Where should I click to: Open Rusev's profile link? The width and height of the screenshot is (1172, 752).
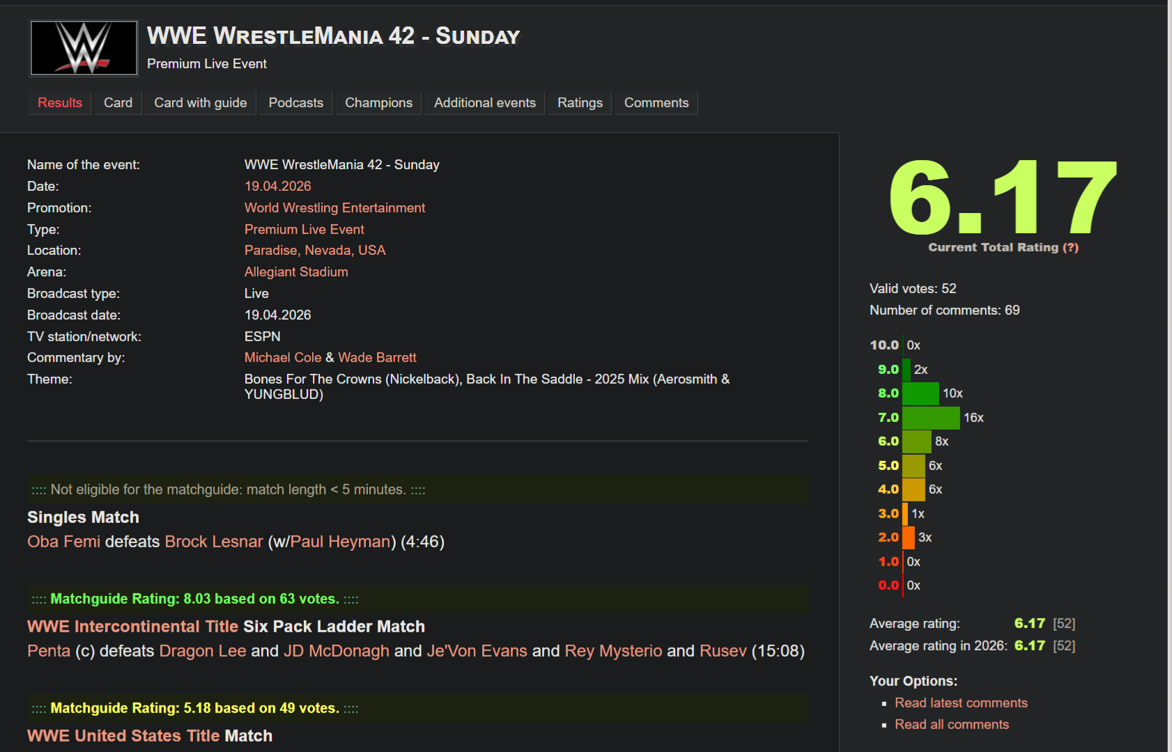tap(723, 651)
